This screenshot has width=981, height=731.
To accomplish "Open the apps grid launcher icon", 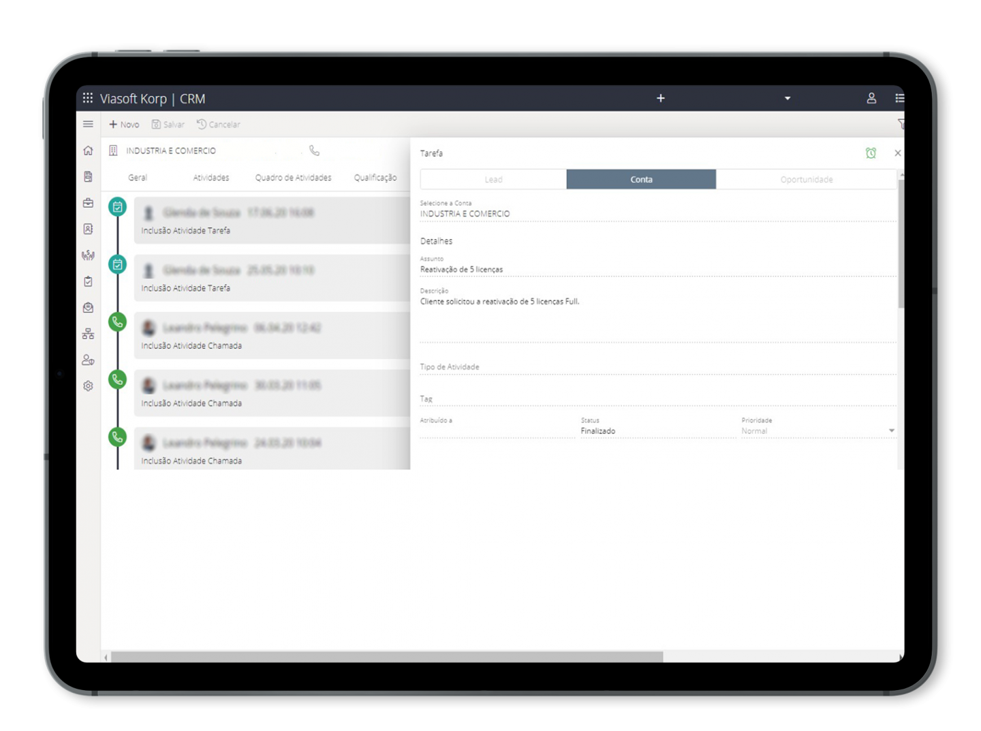I will (x=88, y=98).
